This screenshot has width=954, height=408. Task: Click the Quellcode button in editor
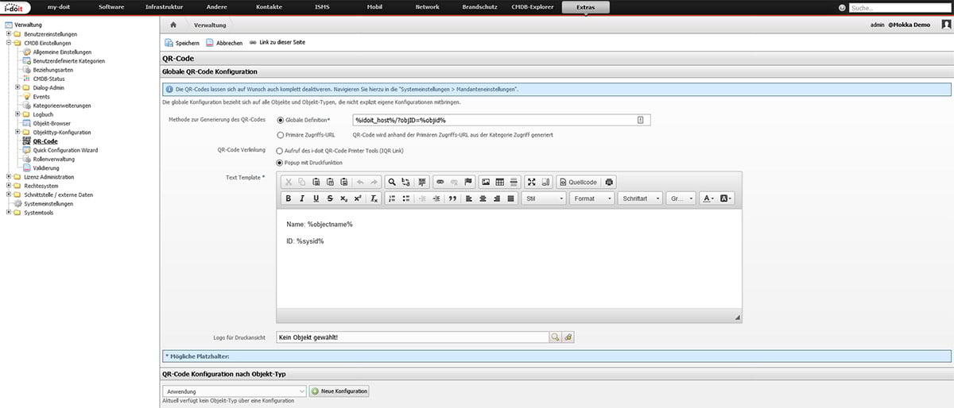[577, 182]
